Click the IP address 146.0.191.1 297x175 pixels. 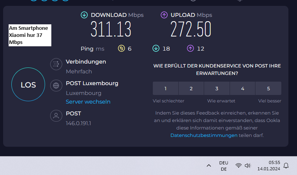click(78, 123)
